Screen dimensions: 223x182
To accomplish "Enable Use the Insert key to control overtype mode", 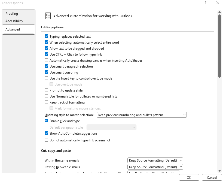I will pos(46,78).
